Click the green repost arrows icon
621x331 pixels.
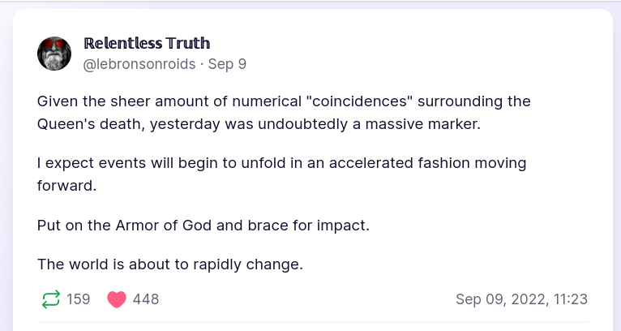50,299
